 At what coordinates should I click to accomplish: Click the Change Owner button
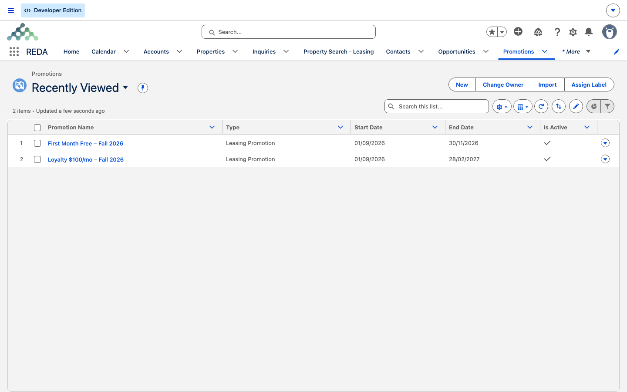pos(503,84)
